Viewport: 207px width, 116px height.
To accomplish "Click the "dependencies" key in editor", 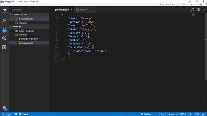I will pos(79,47).
